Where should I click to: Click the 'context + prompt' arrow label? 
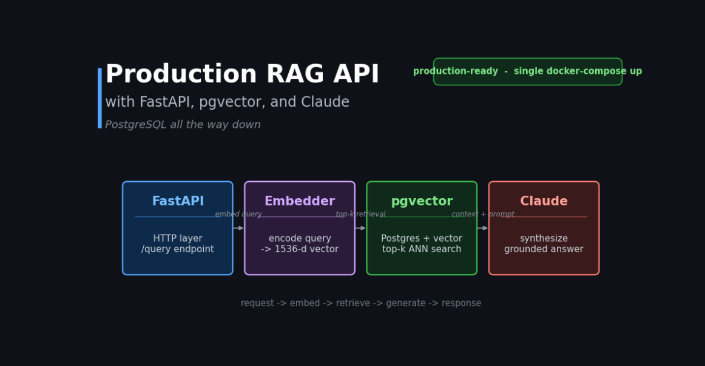click(483, 215)
